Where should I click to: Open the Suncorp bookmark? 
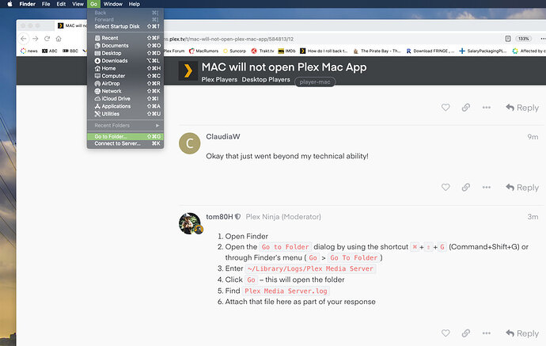pyautogui.click(x=234, y=51)
